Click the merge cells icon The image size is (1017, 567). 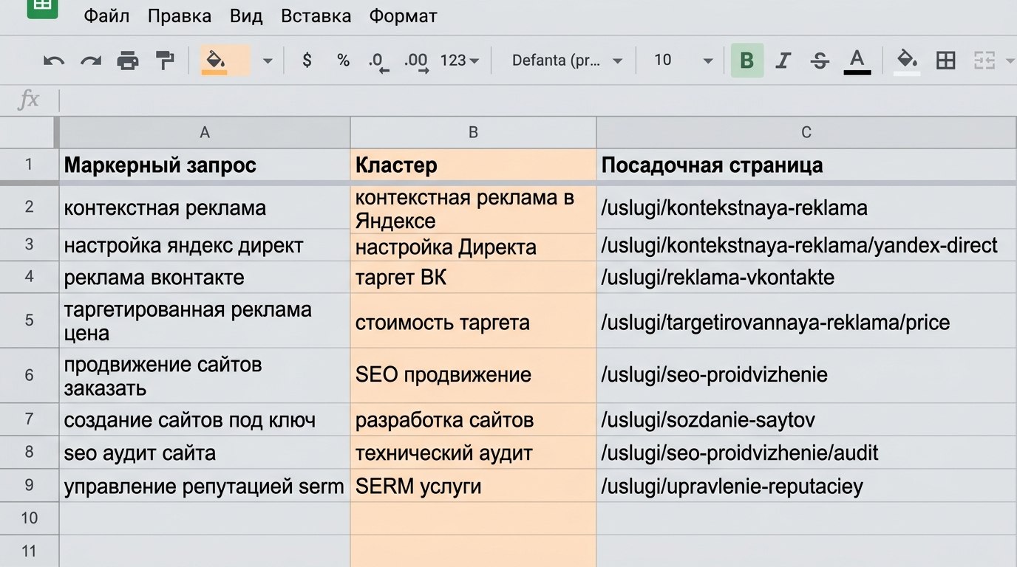pyautogui.click(x=984, y=61)
